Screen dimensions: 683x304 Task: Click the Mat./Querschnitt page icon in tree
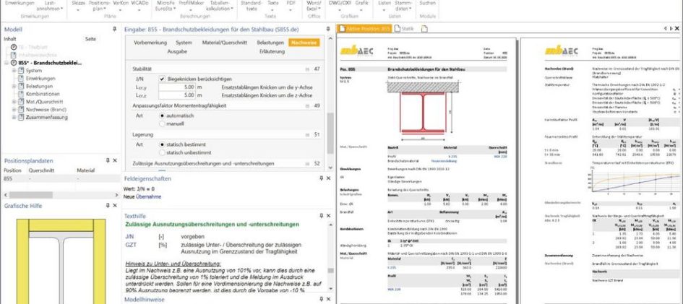coord(21,102)
